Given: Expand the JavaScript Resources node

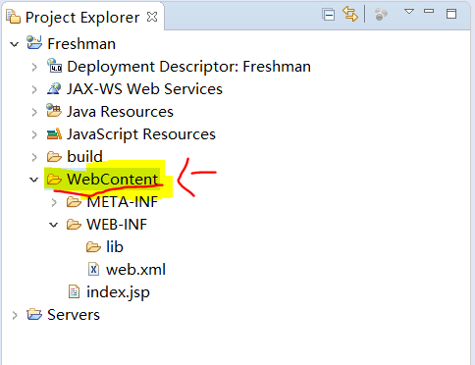Looking at the screenshot, I should pyautogui.click(x=34, y=134).
